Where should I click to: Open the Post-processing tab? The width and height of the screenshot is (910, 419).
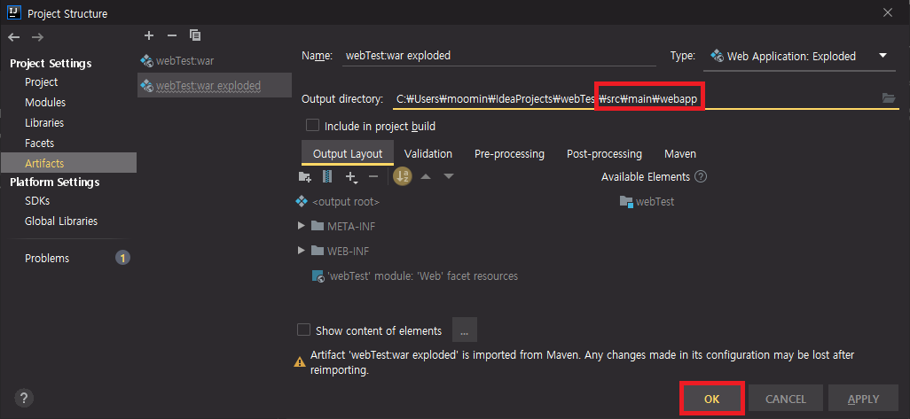[604, 153]
